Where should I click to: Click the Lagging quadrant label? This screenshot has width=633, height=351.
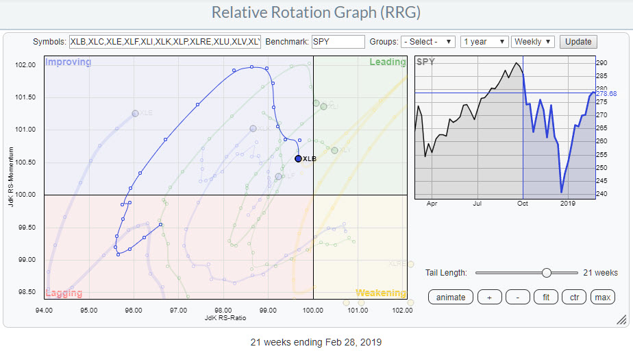(64, 293)
